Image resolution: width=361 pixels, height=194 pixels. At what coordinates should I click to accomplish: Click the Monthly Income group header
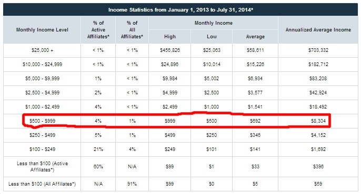[214, 23]
